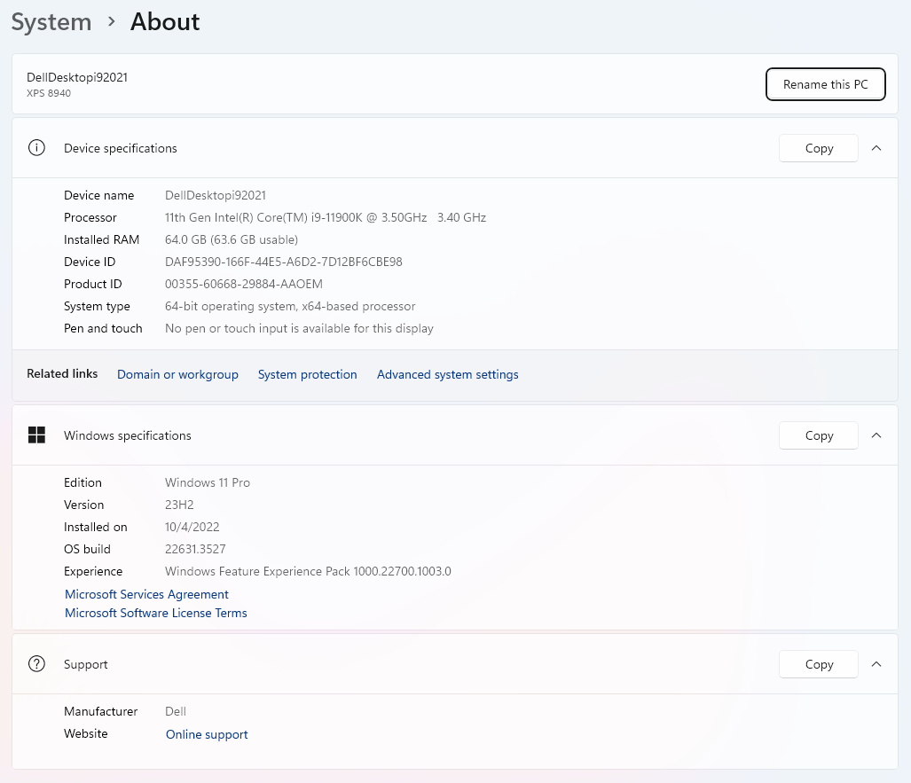Copy the device specifications
911x783 pixels.
tap(819, 148)
